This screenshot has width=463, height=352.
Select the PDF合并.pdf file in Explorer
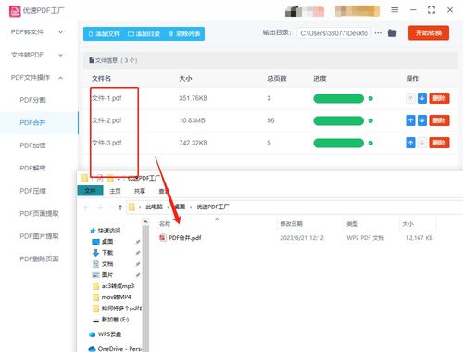(181, 238)
